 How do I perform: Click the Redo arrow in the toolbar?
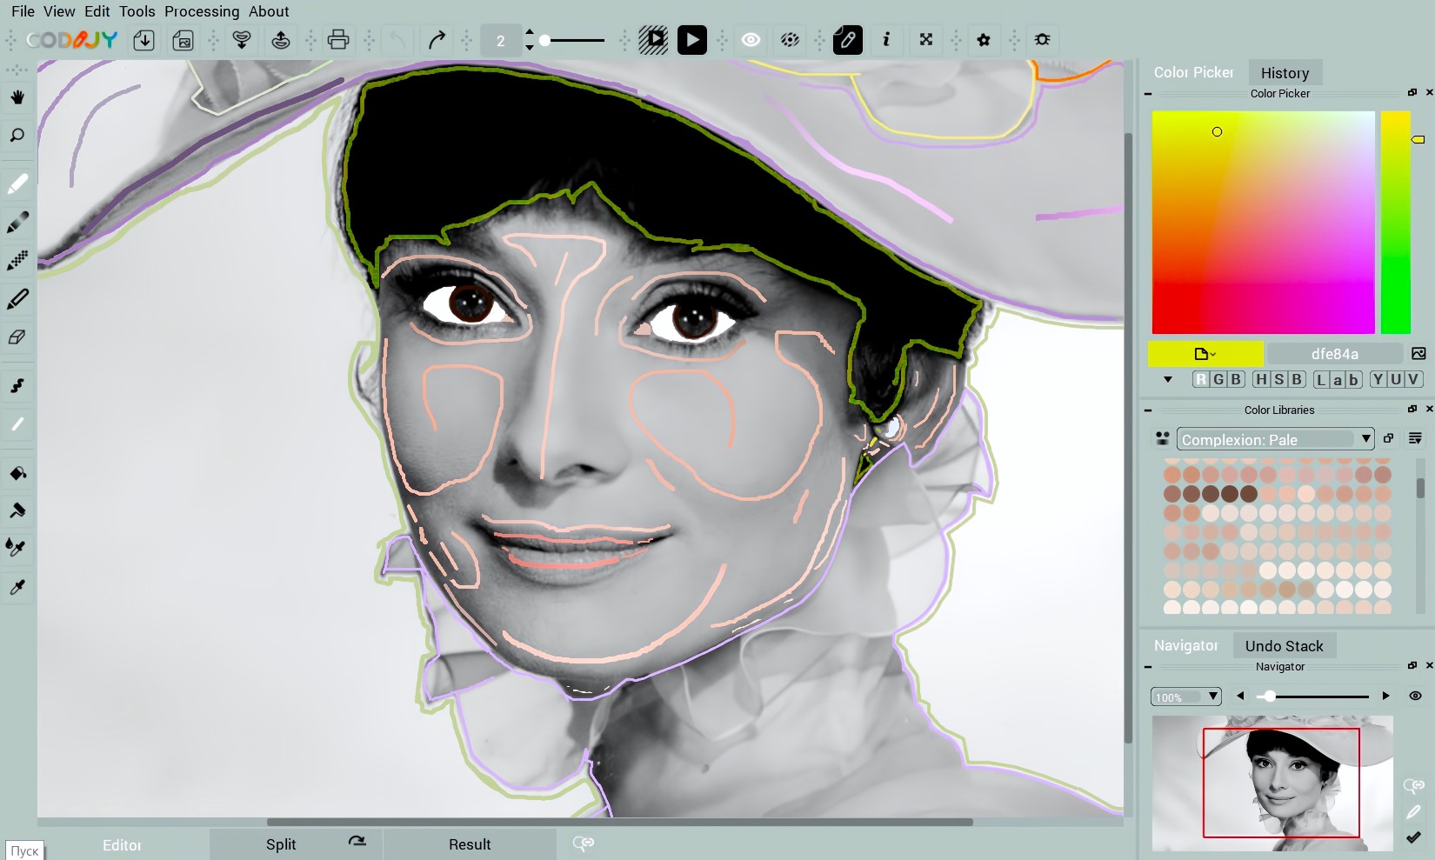point(436,39)
